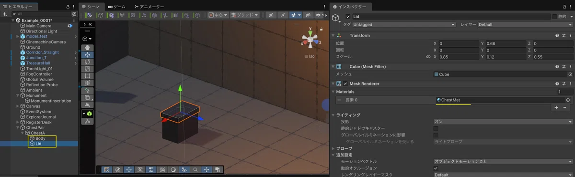Image resolution: width=575 pixels, height=177 pixels.
Task: Disable the Mesh Renderer checkbox
Action: (x=345, y=83)
